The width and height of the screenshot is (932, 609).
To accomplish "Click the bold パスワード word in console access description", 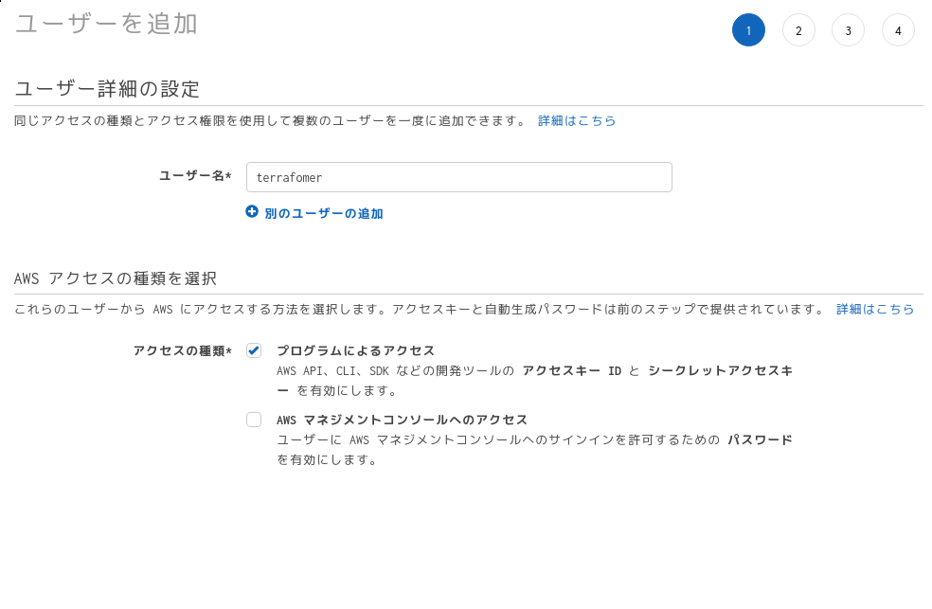I will point(761,439).
